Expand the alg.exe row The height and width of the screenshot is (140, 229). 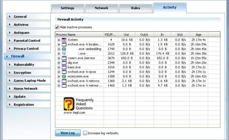59,63
